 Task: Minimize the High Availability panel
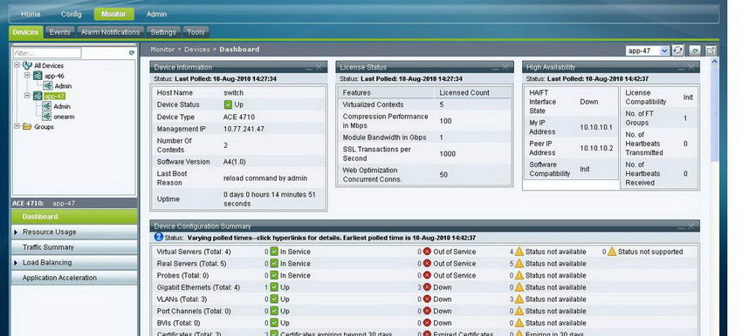(682, 68)
